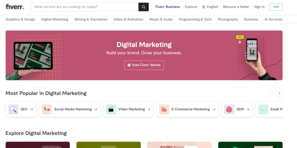Open the AI Services category

tap(273, 19)
